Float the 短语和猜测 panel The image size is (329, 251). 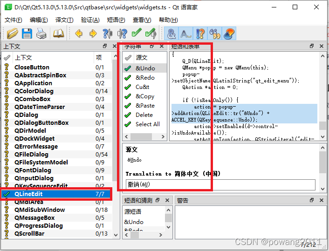[158, 200]
